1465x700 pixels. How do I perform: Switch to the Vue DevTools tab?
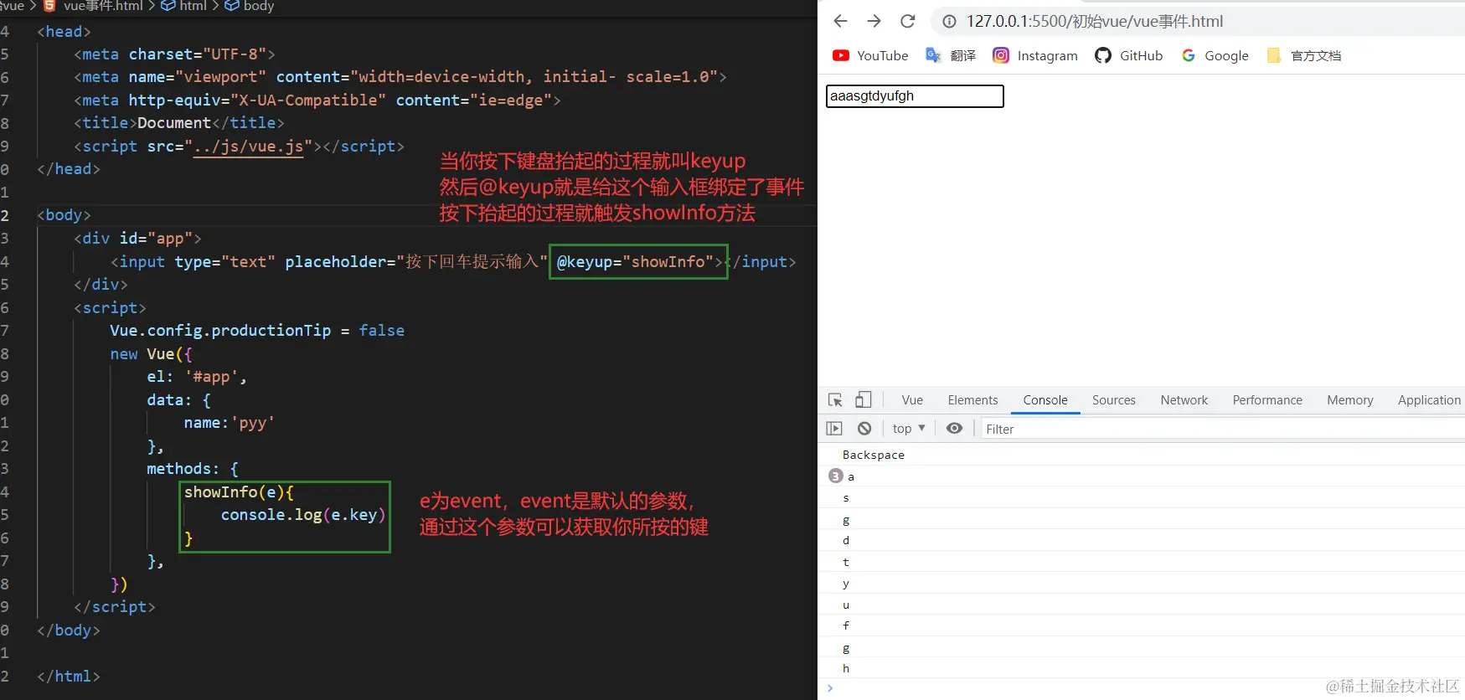912,400
